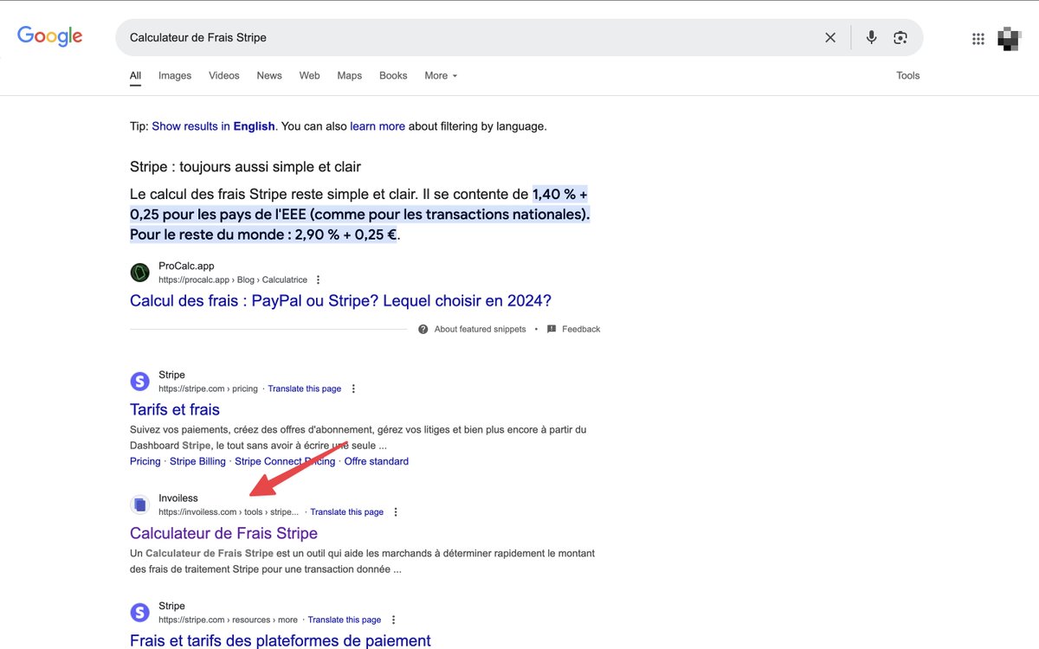The image size is (1039, 649).
Task: Click Stripe favicon beside Tarifs et frais result
Action: coord(139,382)
